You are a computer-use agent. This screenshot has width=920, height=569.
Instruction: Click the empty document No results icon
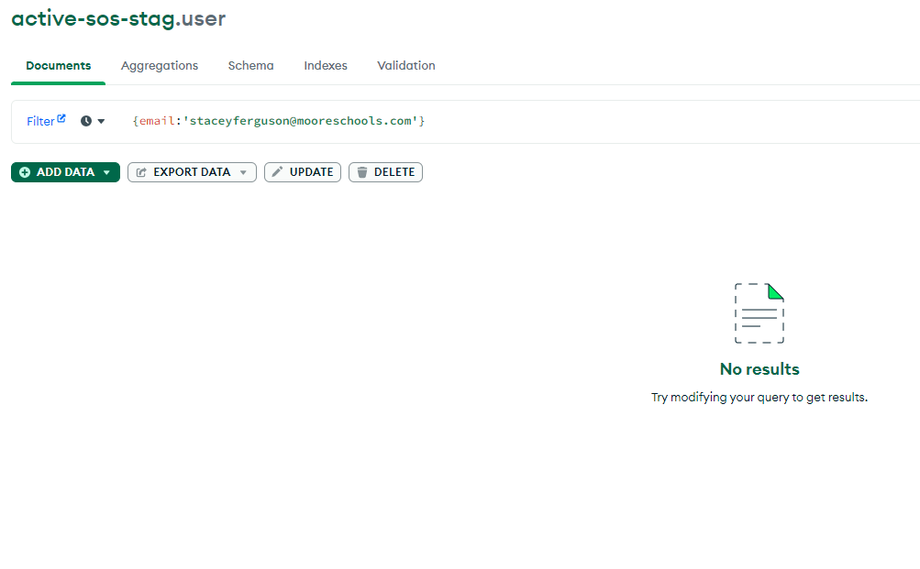point(759,313)
